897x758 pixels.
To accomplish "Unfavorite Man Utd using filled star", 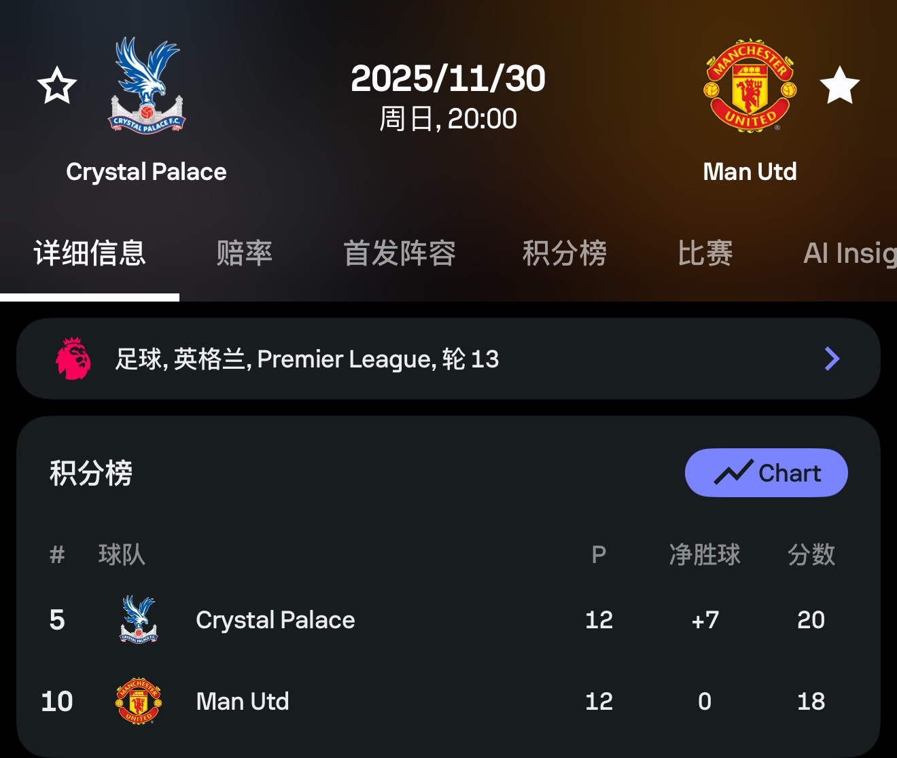I will [x=839, y=86].
